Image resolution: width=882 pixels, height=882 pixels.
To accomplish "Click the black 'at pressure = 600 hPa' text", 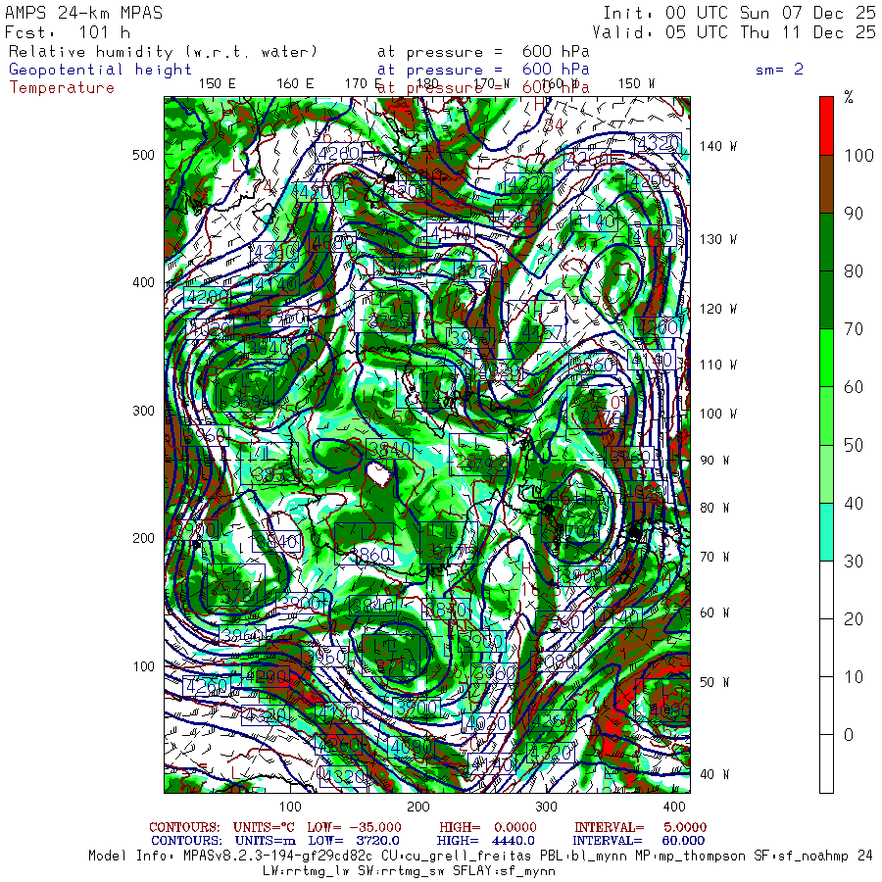I will [483, 52].
